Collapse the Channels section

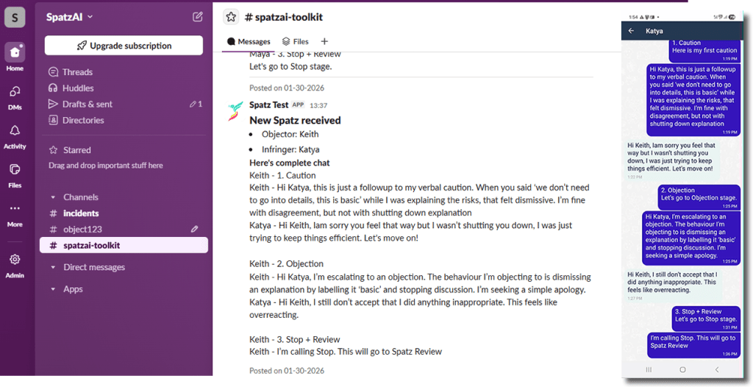coord(53,197)
